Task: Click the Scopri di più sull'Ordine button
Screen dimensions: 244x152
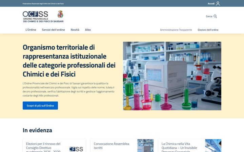Action: tap(40, 106)
